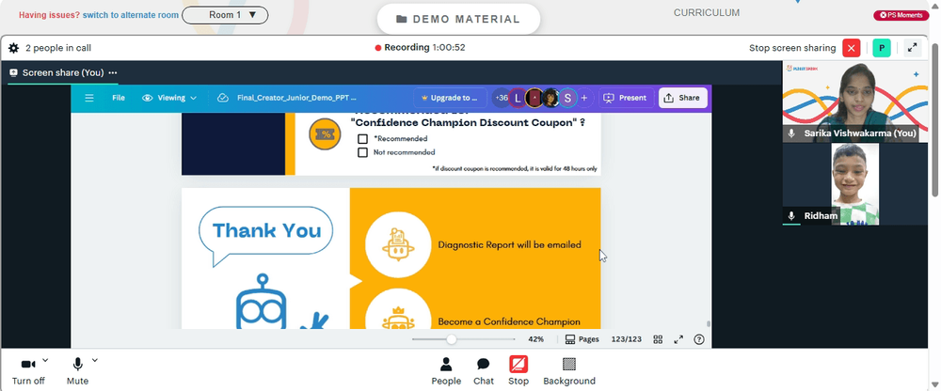Open grid view of pages
The image size is (941, 391).
658,339
